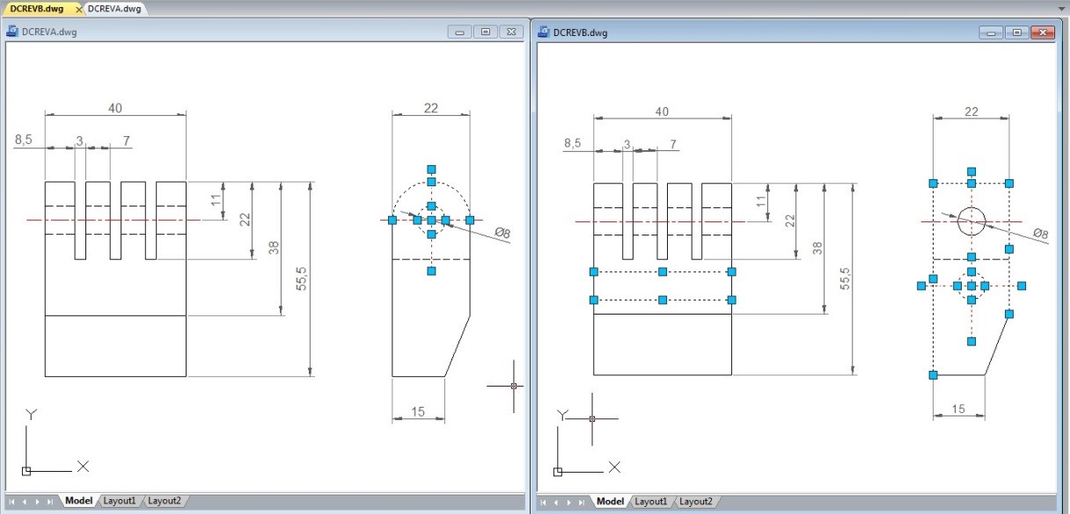Open Layout2 tab in DCREVB.dwg window

695,502
